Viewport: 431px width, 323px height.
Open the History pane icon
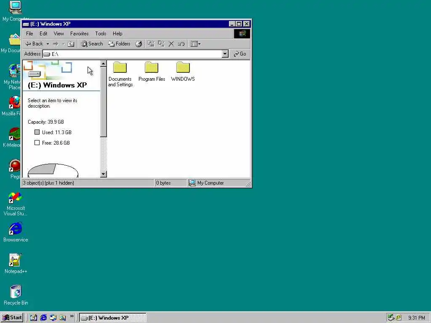point(138,44)
